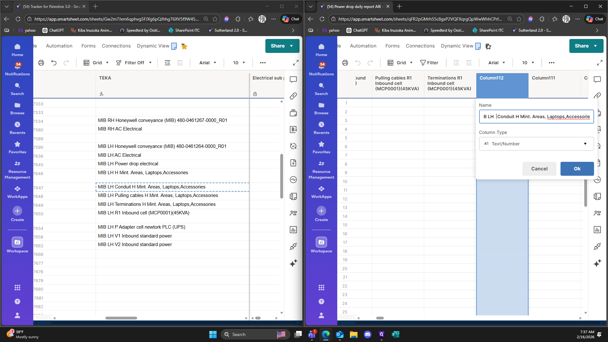
Task: Click the column Name input field
Action: pyautogui.click(x=536, y=117)
